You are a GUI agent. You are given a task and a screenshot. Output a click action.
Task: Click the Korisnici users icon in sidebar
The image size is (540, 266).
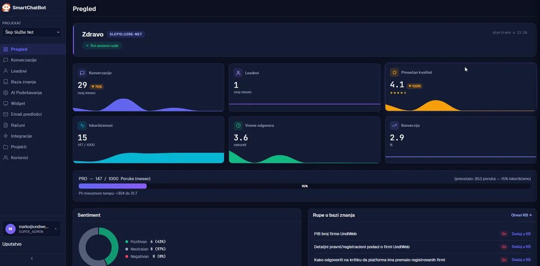pyautogui.click(x=5, y=158)
